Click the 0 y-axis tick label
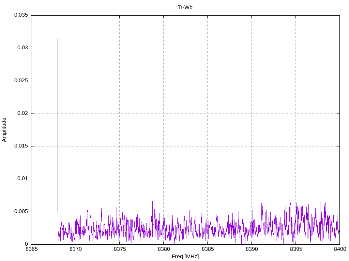 (x=26, y=244)
